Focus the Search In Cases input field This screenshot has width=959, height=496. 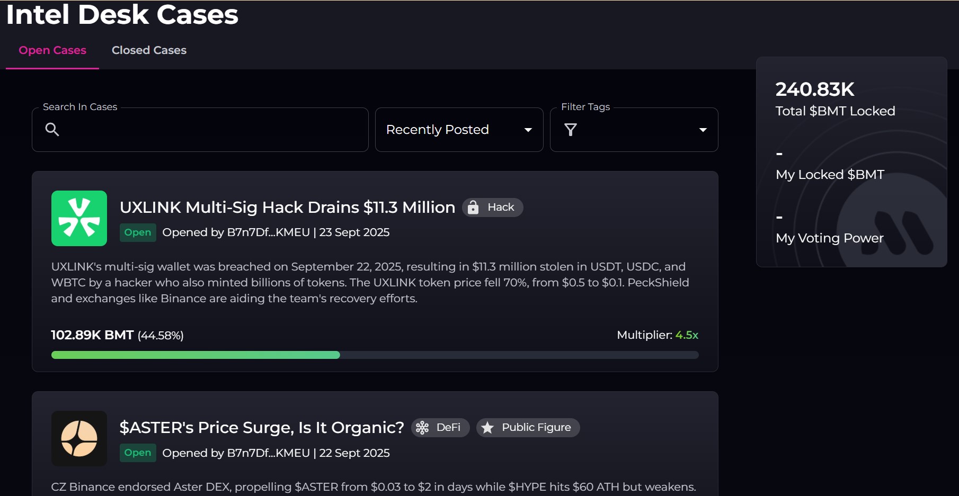pyautogui.click(x=212, y=130)
